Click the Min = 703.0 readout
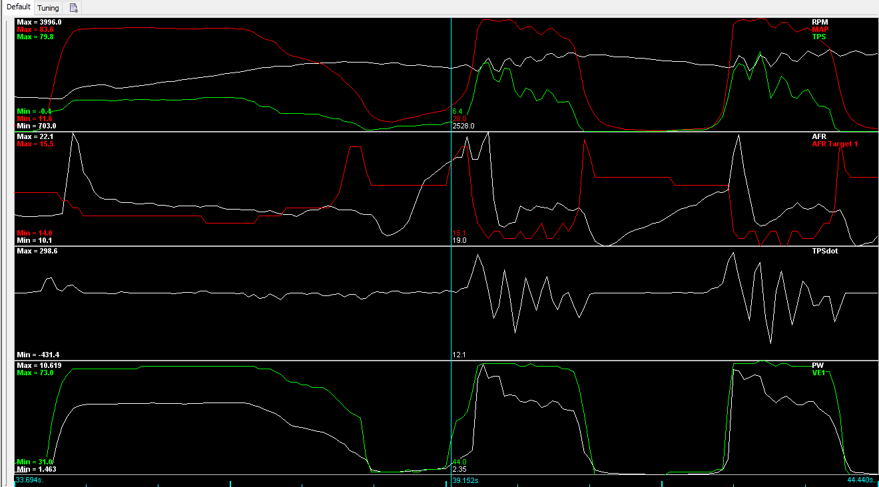This screenshot has height=487, width=879. [36, 126]
